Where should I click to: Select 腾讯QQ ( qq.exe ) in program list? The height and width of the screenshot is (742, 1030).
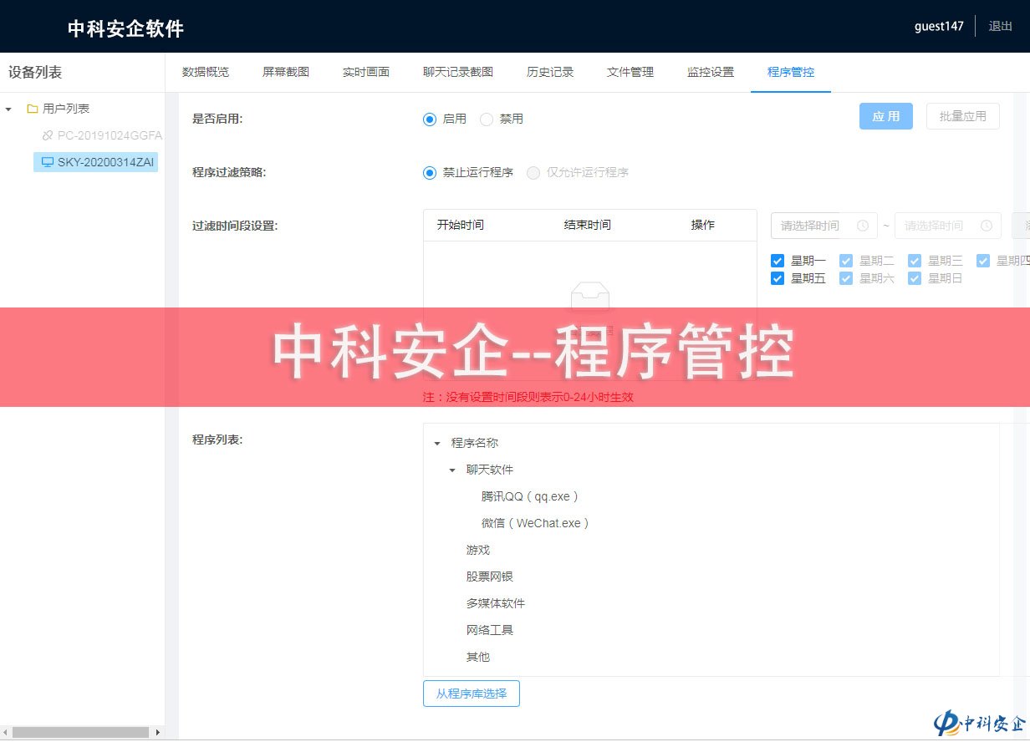[530, 496]
